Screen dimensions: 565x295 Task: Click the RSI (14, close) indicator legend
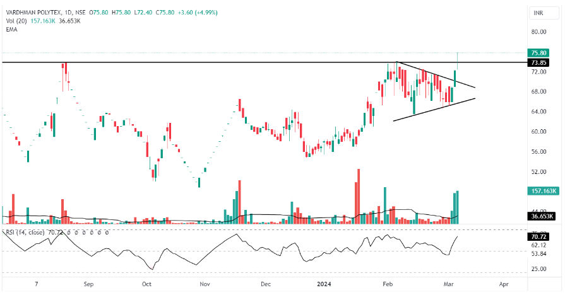coord(25,233)
